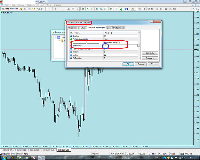Open the chat bubbles icon

click(197, 9)
